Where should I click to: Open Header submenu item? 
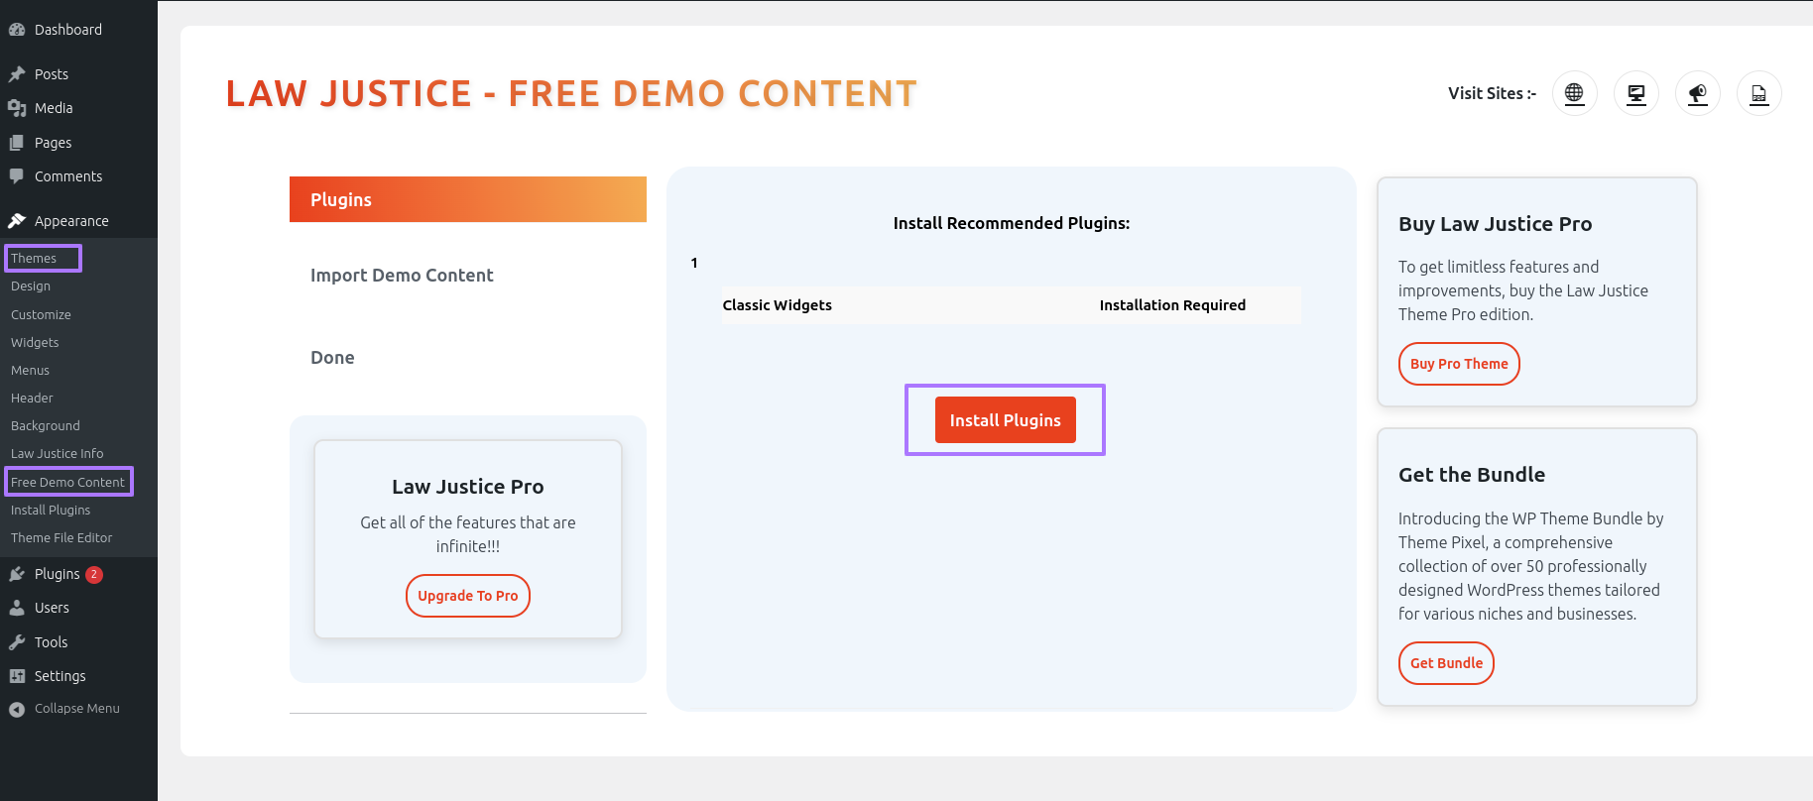click(x=32, y=398)
